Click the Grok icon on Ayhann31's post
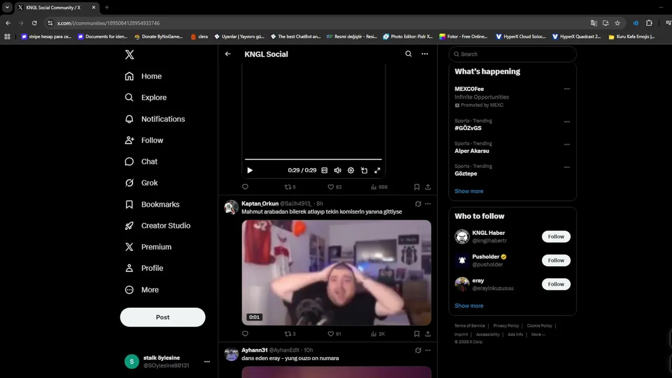 418,350
